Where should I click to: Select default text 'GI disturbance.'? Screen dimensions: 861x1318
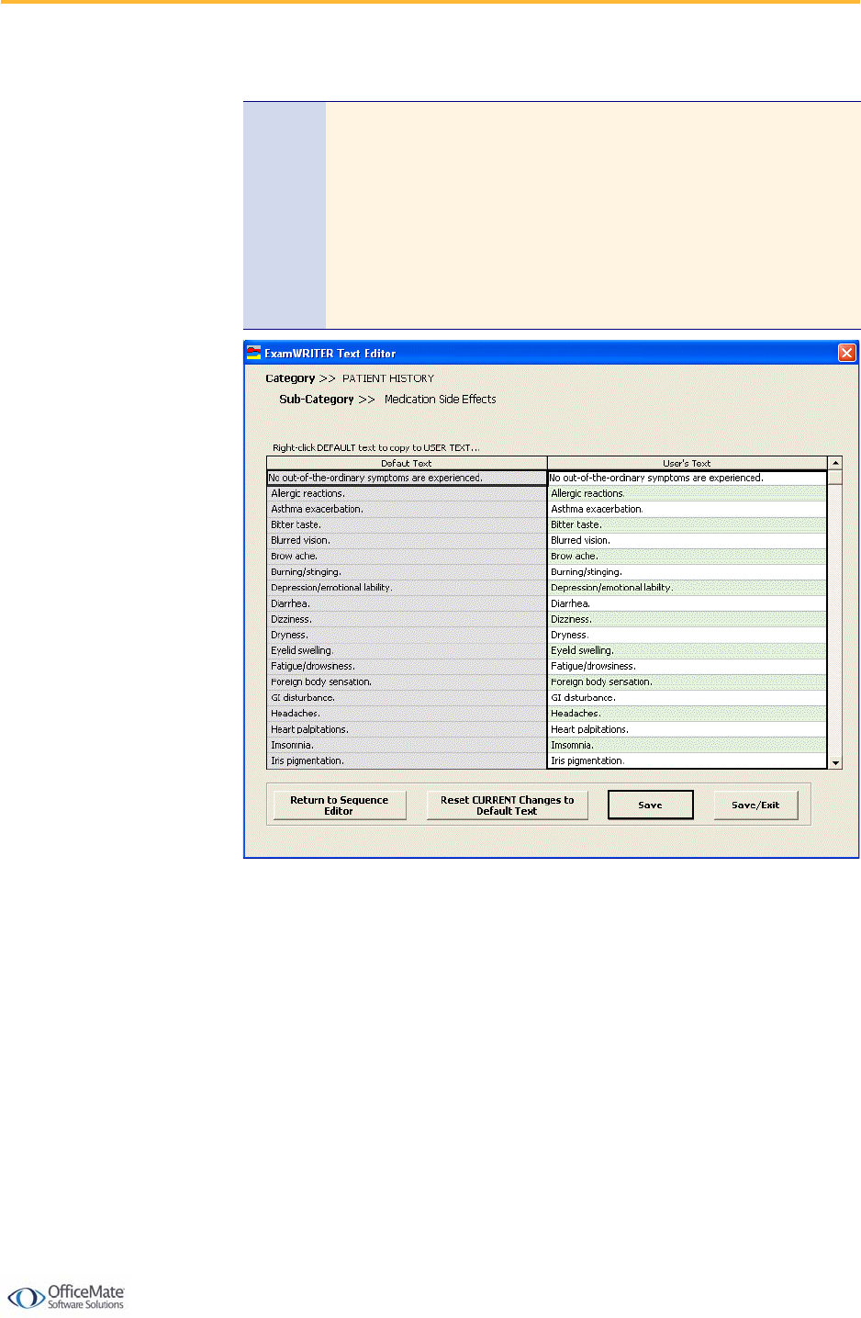tap(407, 697)
